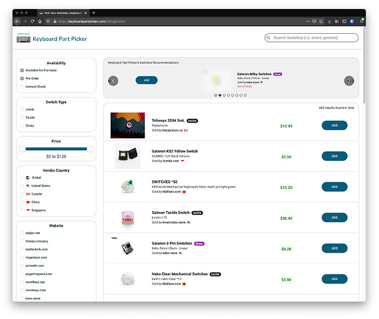This screenshot has width=379, height=319.
Task: Bookmark this page with the star icon
Action: pos(321,21)
